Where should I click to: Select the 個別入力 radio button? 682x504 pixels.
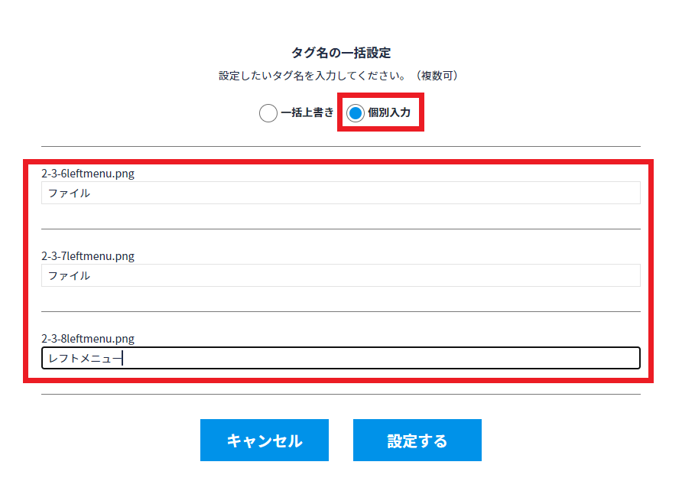point(356,113)
